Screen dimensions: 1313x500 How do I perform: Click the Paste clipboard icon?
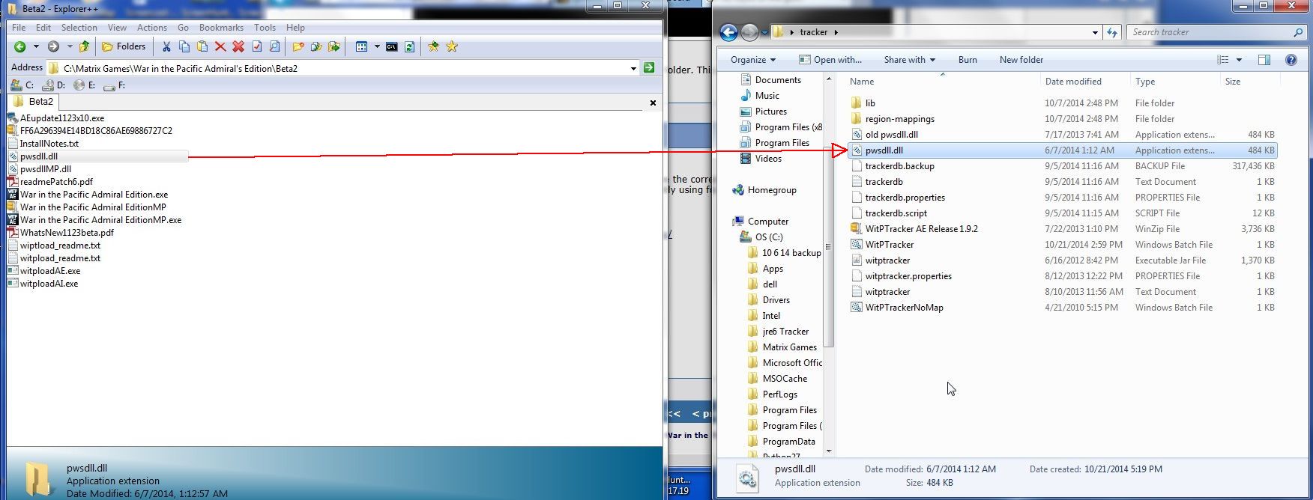click(202, 46)
